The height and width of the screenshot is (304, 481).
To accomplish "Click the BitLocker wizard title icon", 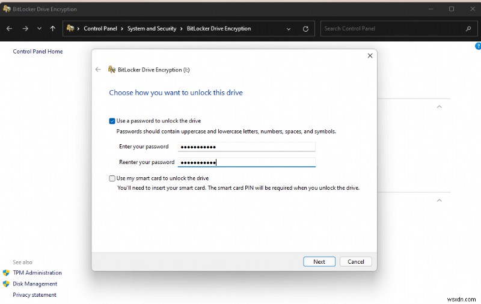I will [x=112, y=70].
